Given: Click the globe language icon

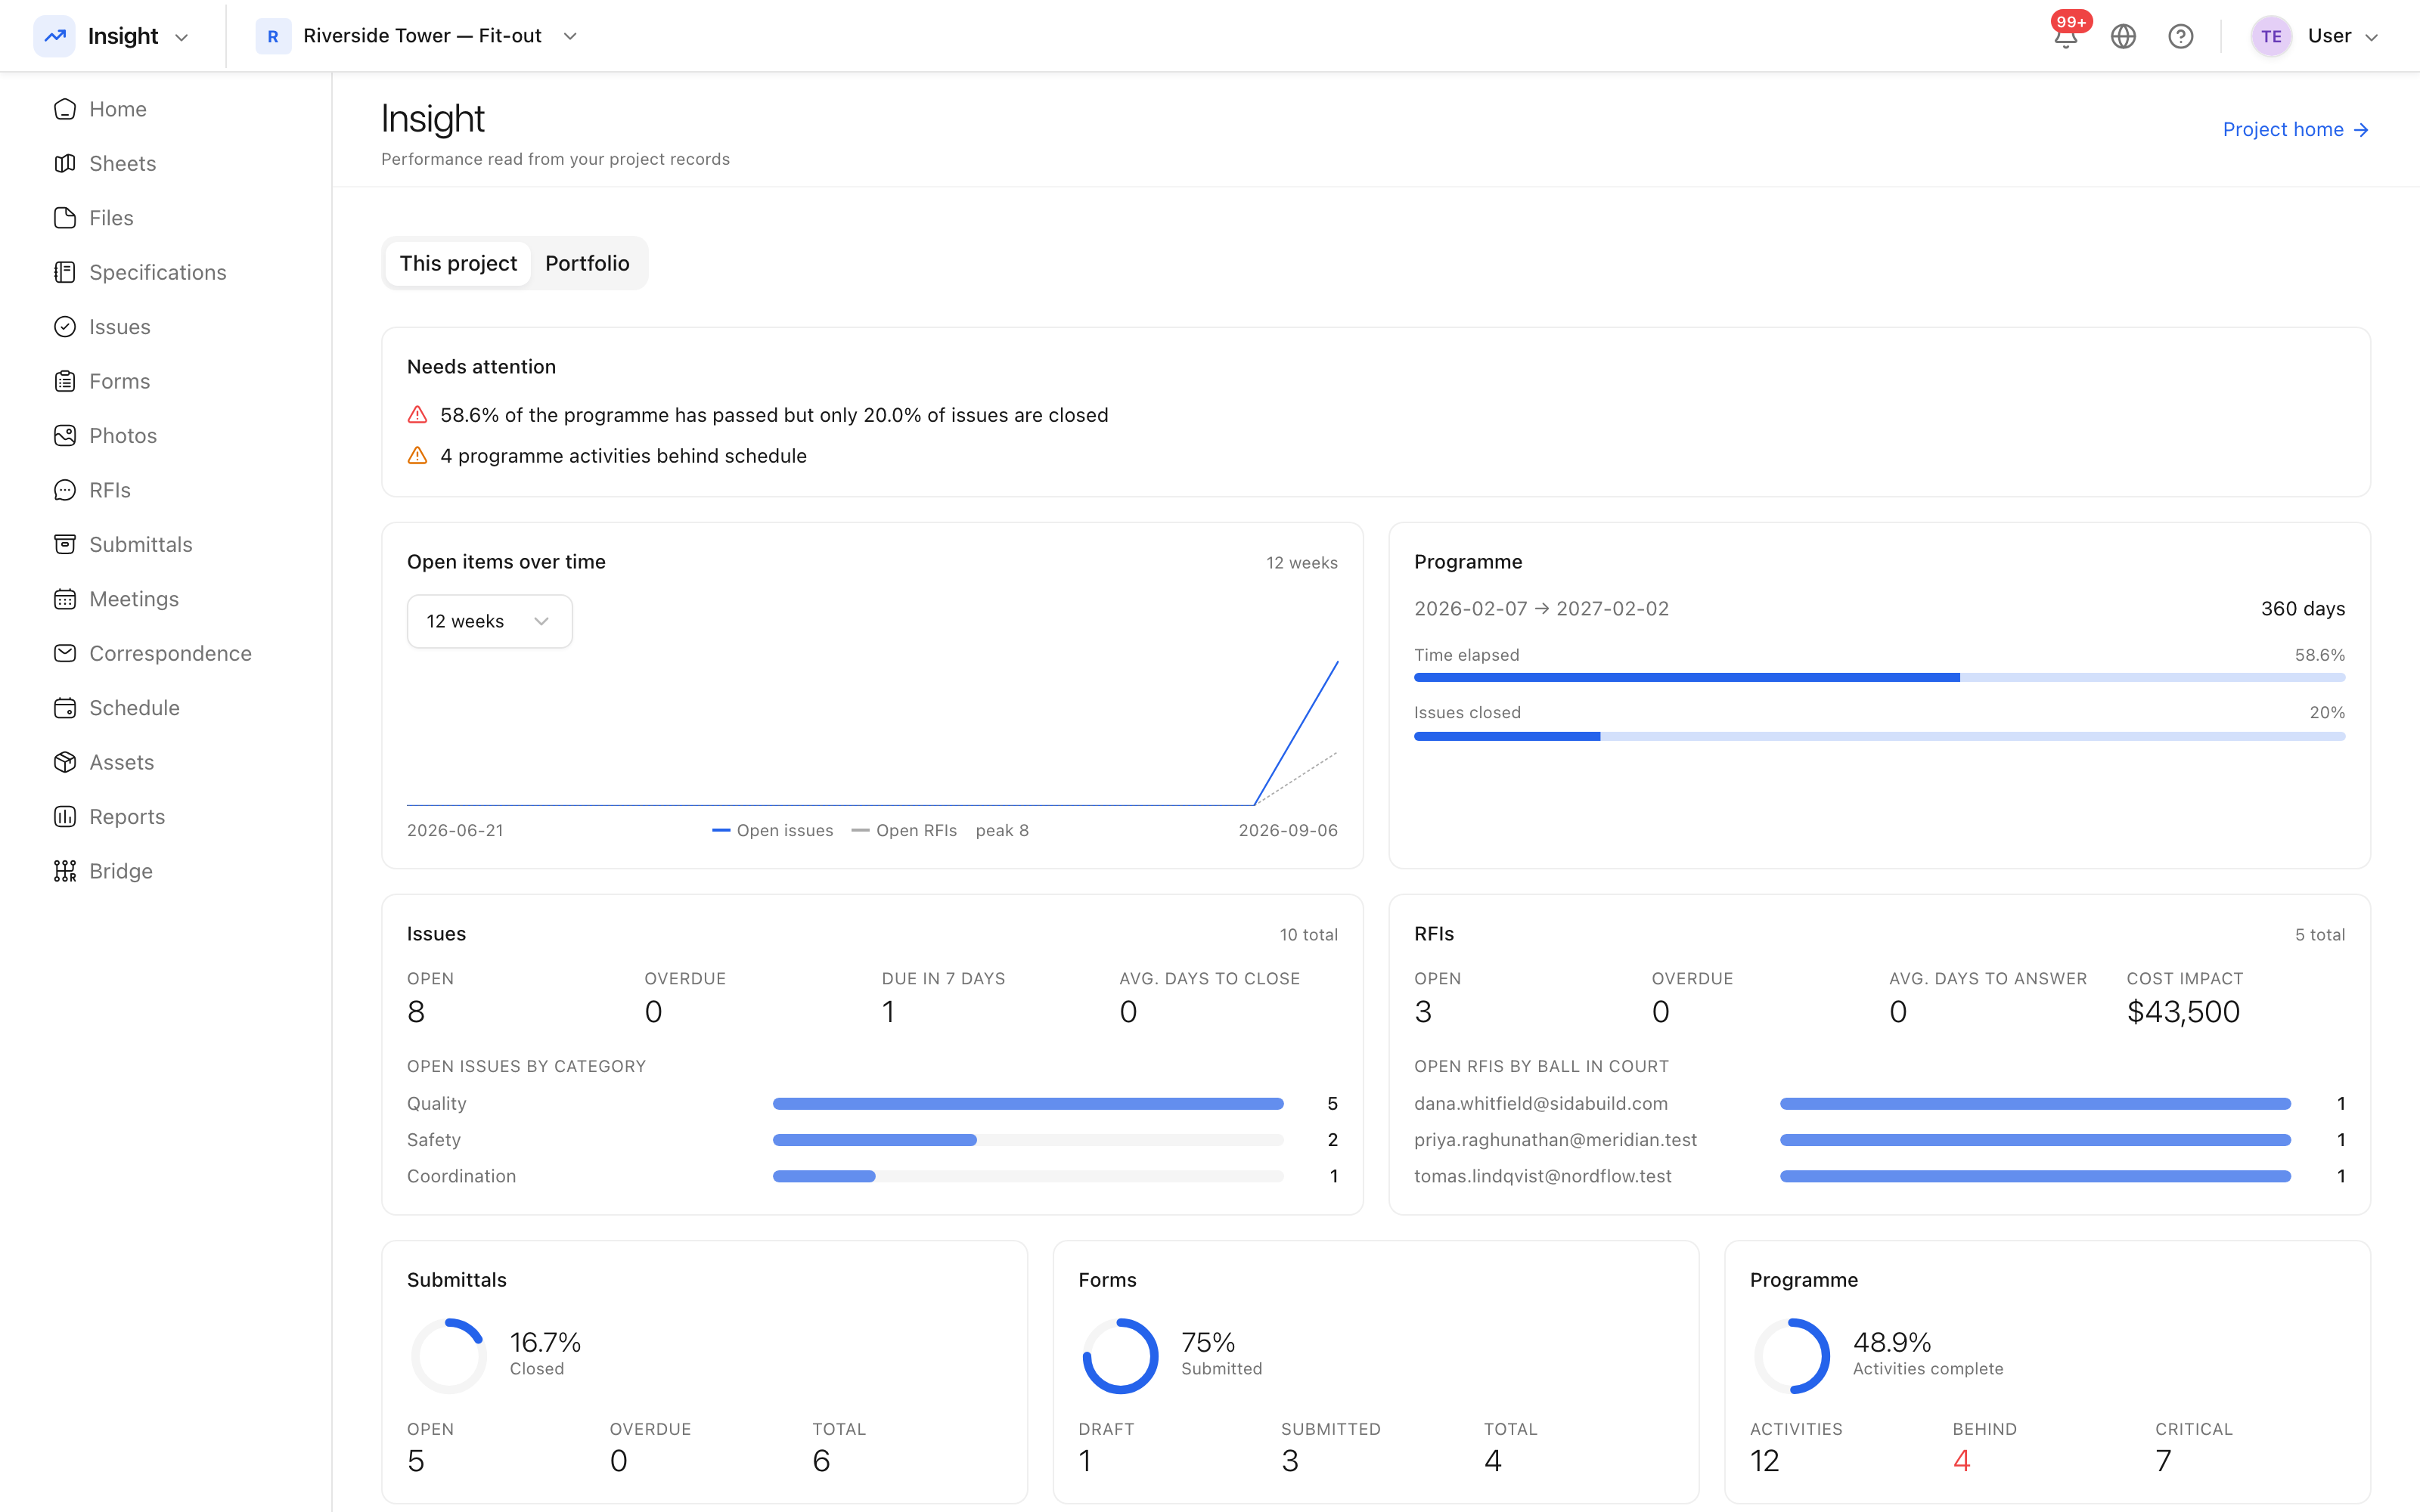Looking at the screenshot, I should coord(2123,36).
